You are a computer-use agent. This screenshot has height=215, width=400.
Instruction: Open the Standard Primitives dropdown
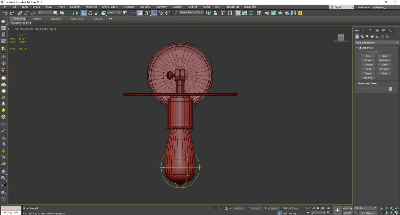pyautogui.click(x=377, y=43)
